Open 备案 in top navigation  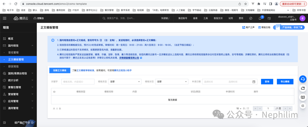[x=195, y=18]
